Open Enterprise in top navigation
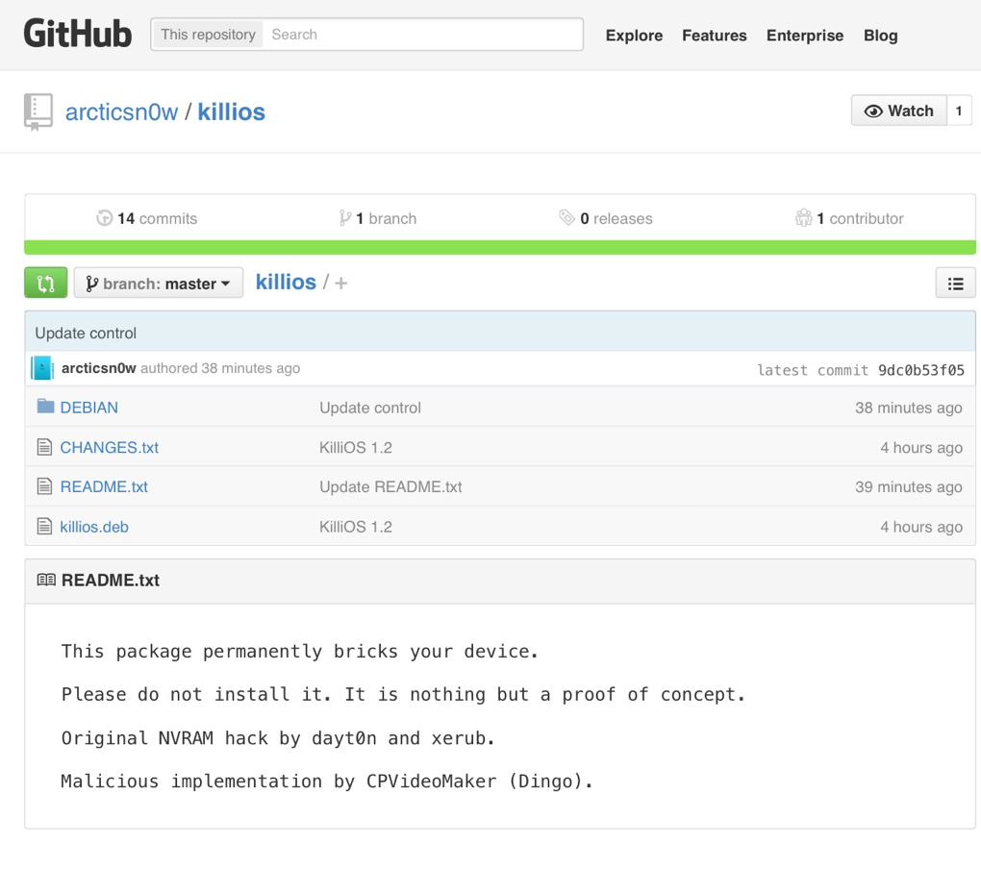 [x=805, y=36]
